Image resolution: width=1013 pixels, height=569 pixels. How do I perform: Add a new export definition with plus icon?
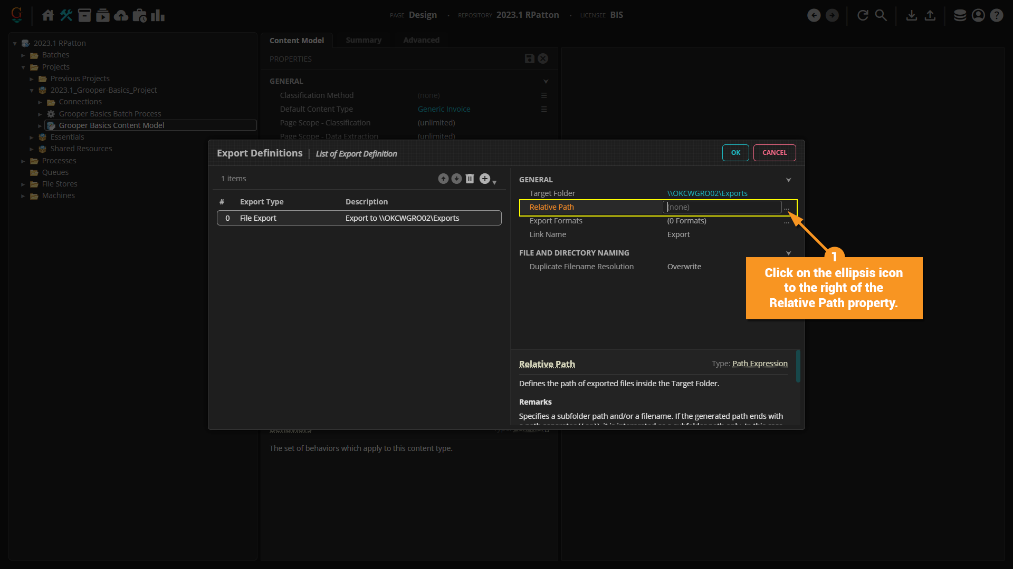click(x=485, y=179)
